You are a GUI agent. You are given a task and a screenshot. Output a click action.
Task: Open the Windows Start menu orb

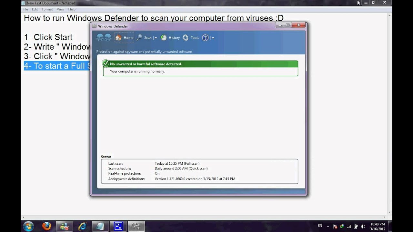(28, 226)
